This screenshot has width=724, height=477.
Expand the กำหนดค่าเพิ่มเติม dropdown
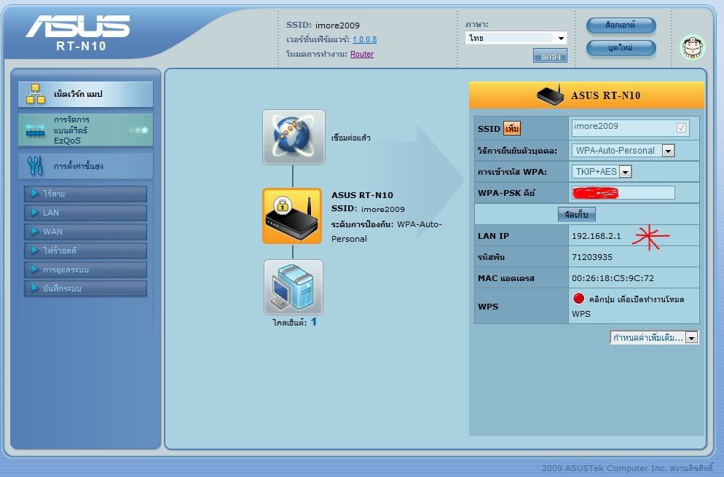(x=654, y=337)
